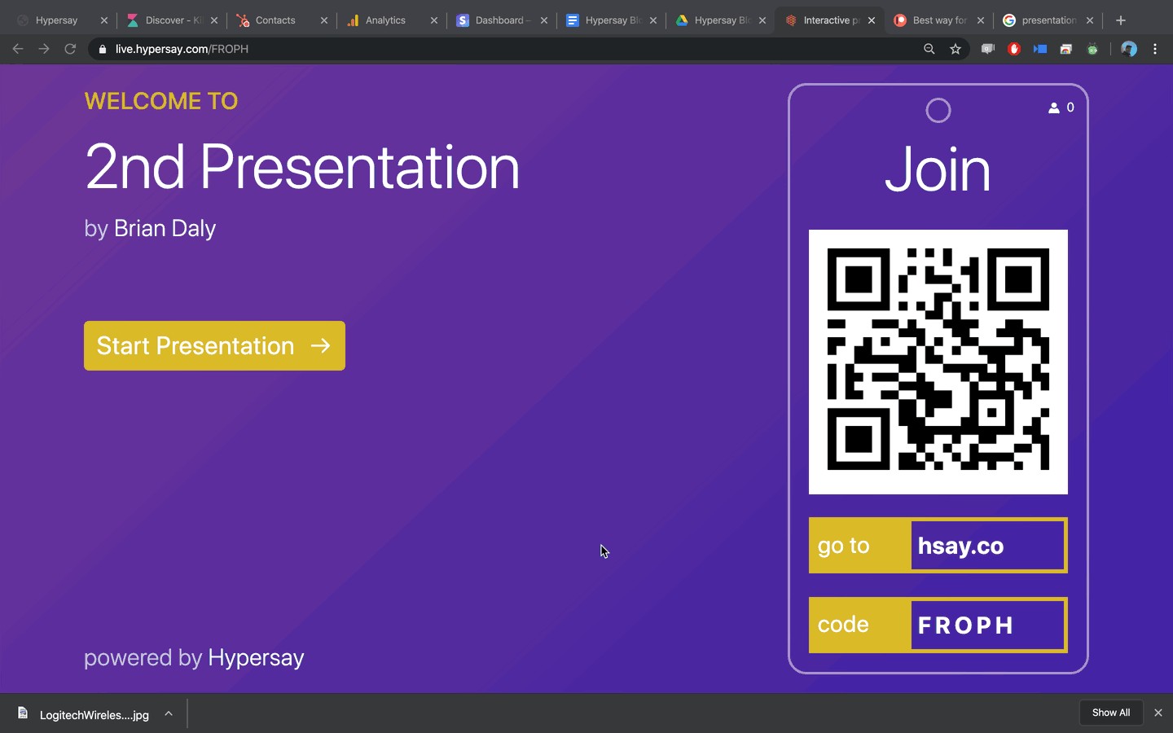Switch to the Analytics tab

[x=385, y=20]
